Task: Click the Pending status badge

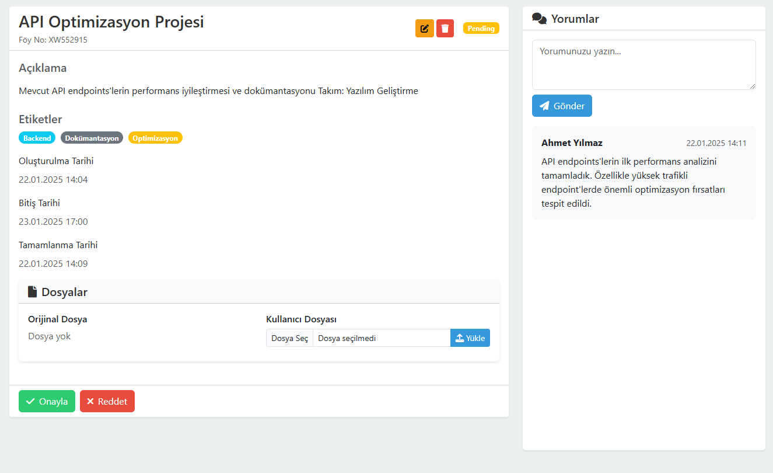Action: click(x=481, y=28)
